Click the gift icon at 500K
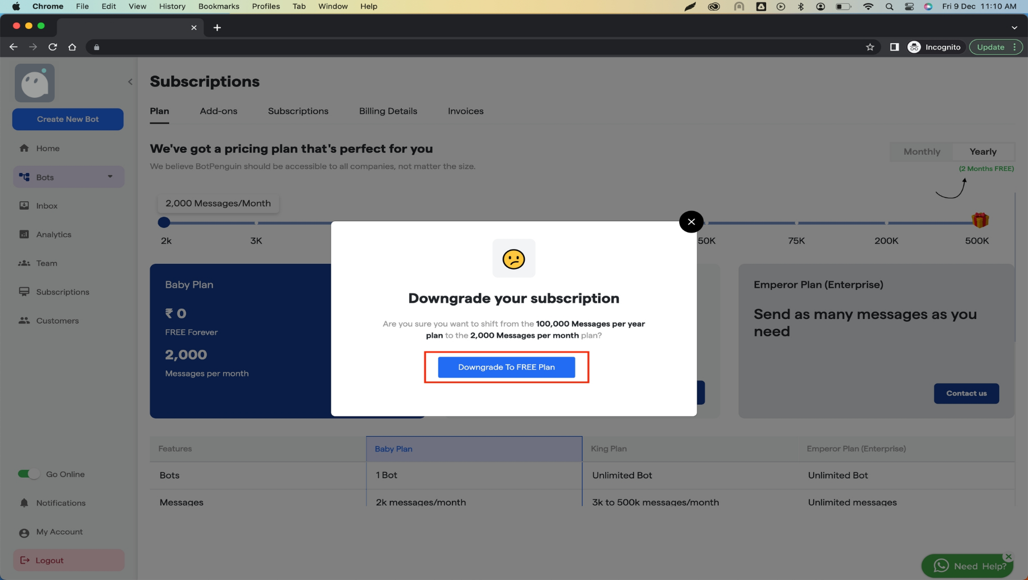Screen dimensions: 1028x580 (x=980, y=220)
